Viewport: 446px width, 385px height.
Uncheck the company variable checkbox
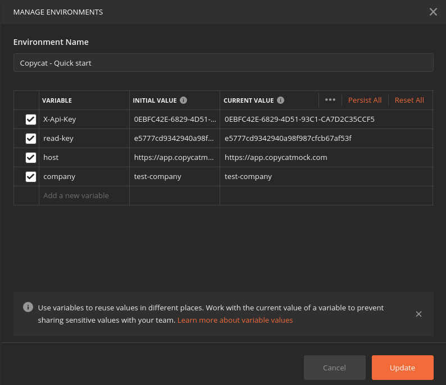click(x=31, y=177)
